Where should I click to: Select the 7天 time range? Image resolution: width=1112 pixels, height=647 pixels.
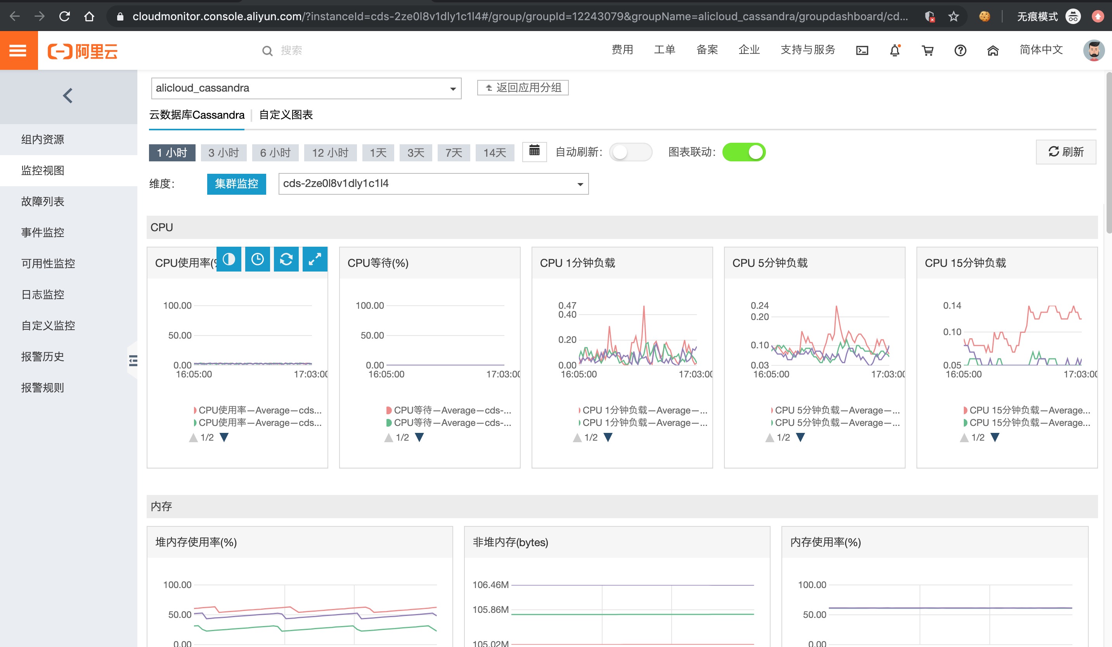point(454,153)
